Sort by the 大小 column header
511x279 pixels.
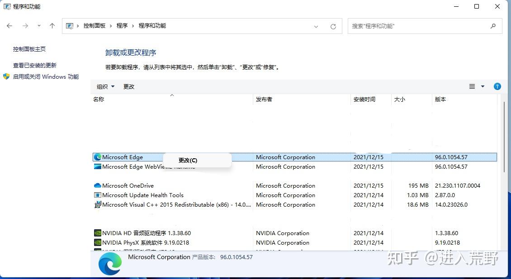point(412,99)
